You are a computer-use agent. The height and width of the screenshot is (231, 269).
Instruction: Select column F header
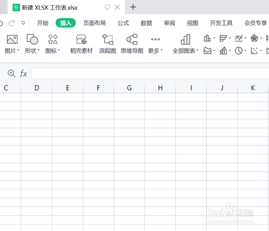(x=98, y=88)
